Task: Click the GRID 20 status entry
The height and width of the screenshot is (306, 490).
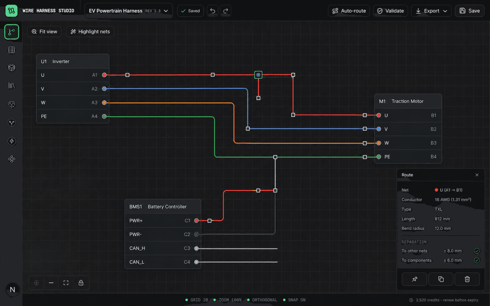Action: pos(196,300)
